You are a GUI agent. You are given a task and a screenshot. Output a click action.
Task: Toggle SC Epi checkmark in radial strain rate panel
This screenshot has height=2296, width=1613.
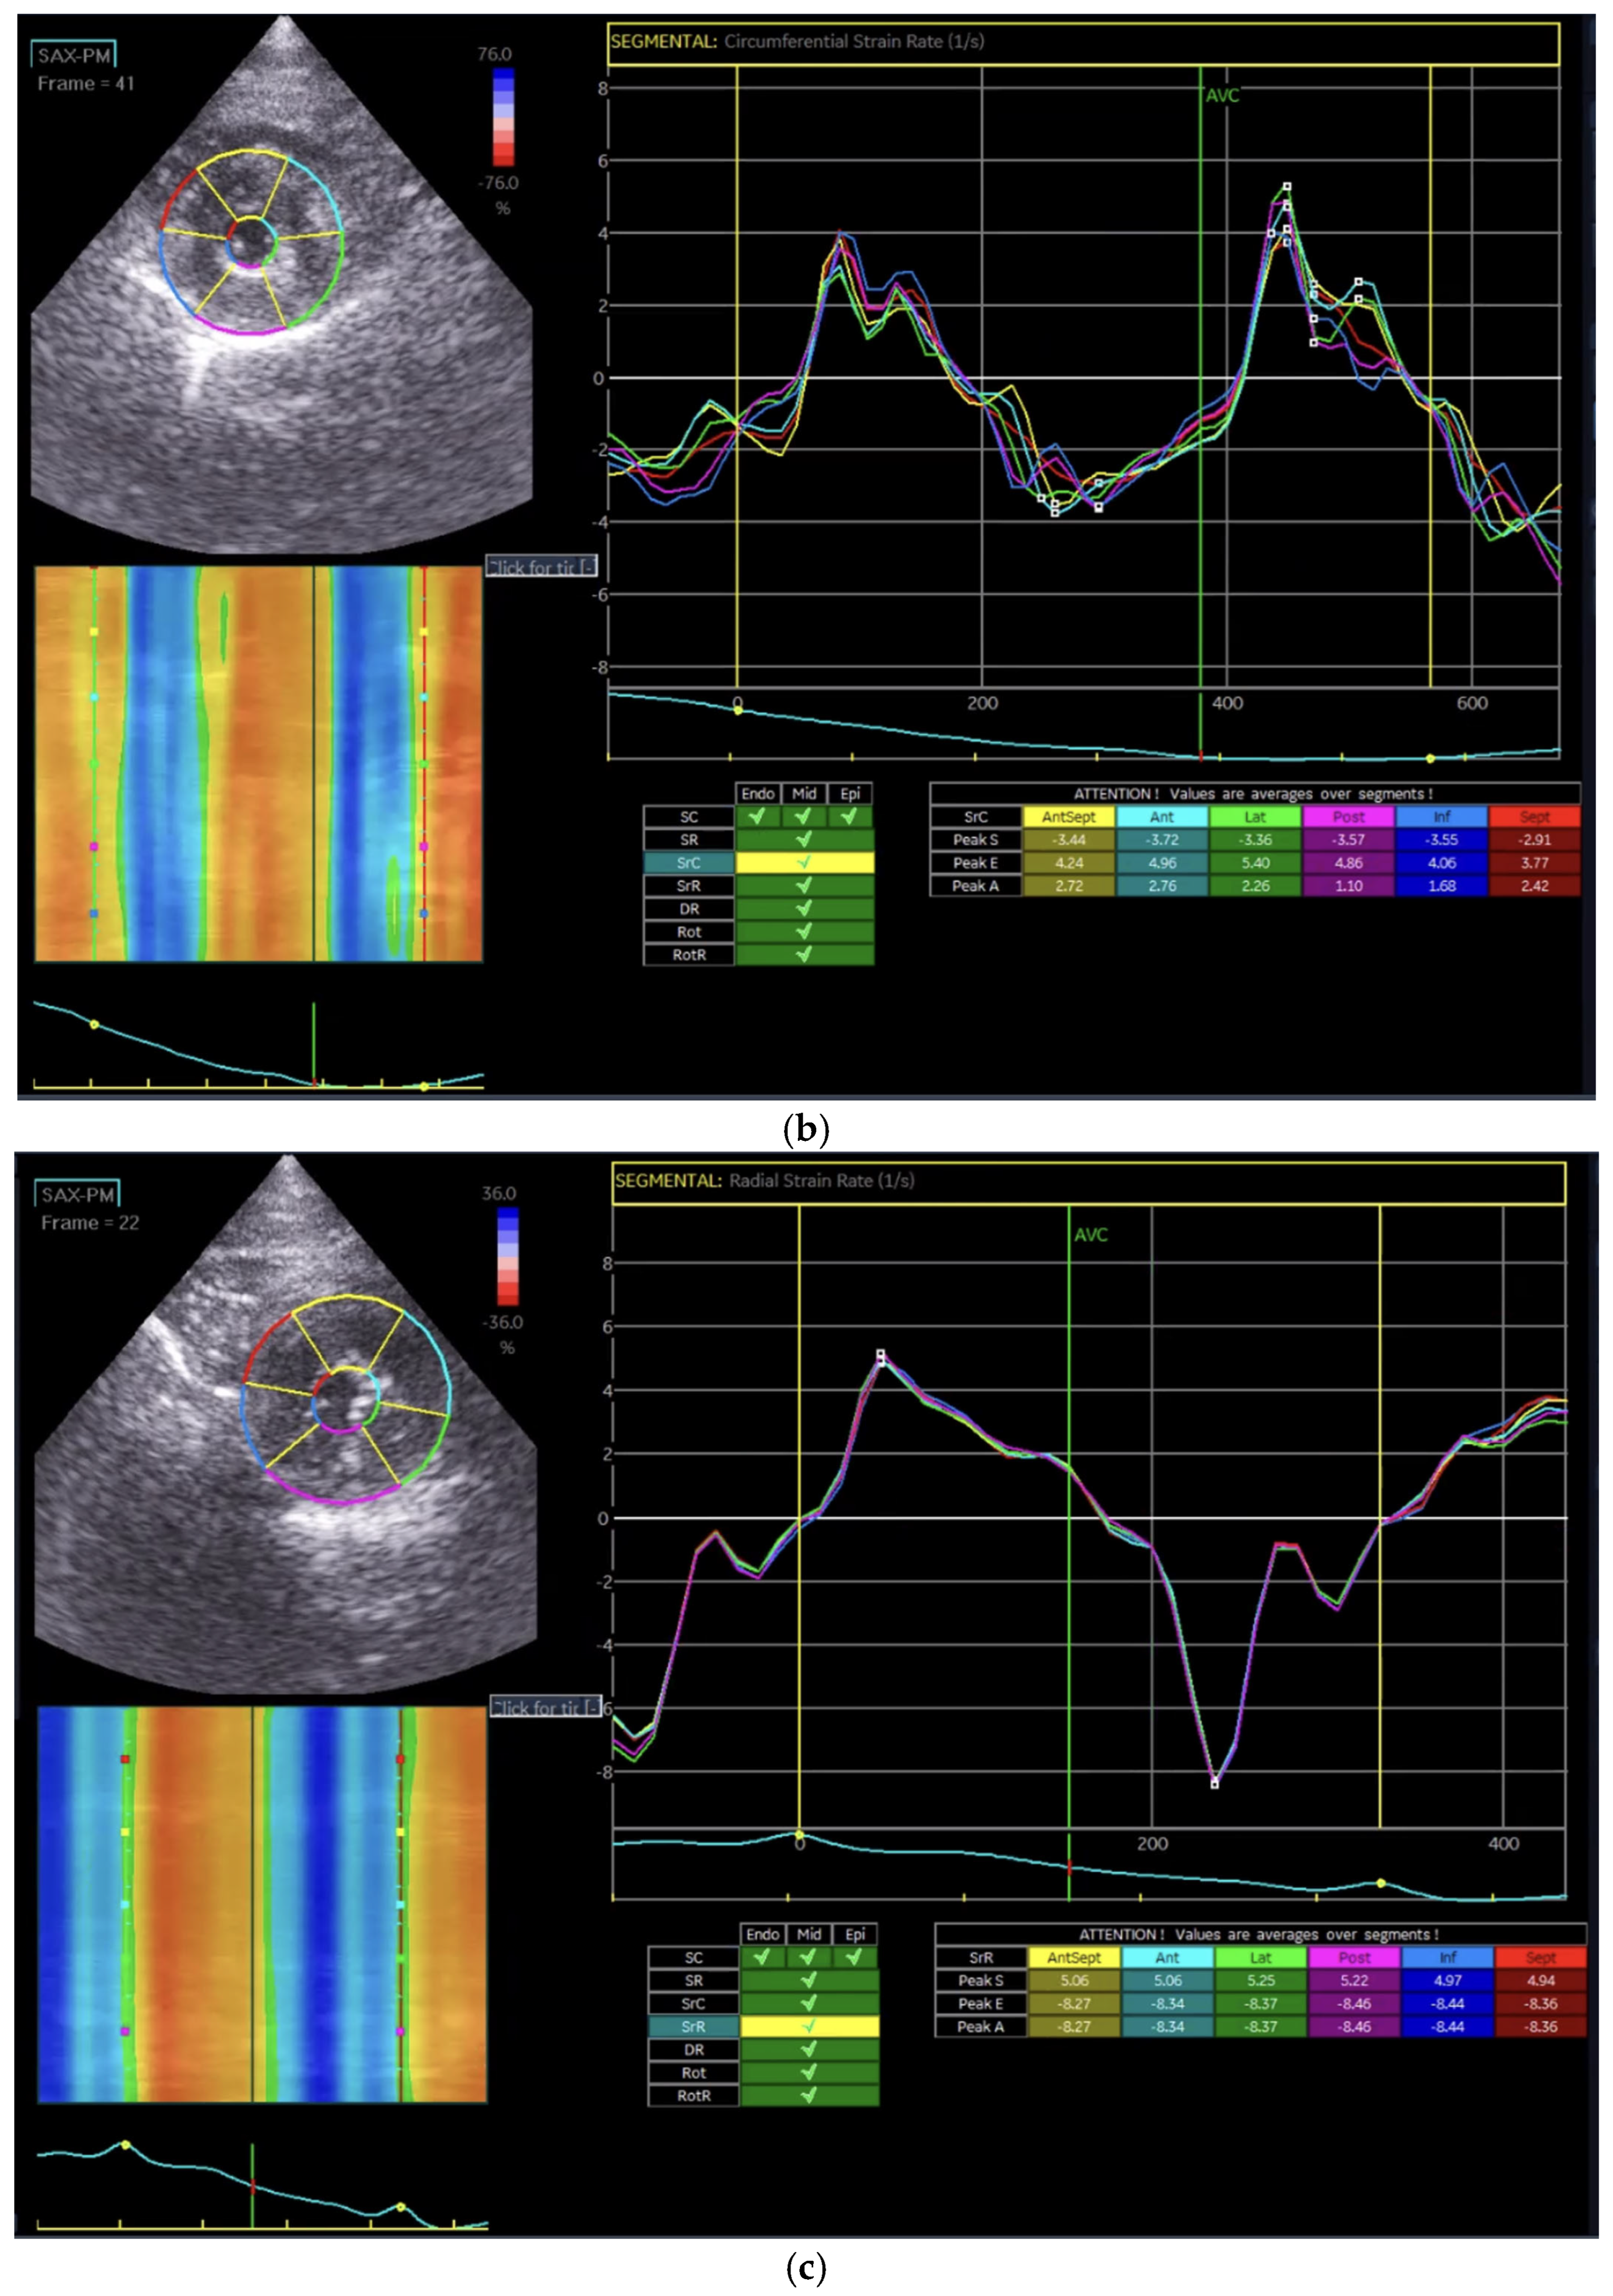coord(855,1957)
